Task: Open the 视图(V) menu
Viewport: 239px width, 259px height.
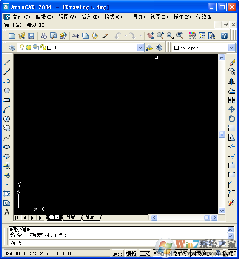Action: (67, 17)
